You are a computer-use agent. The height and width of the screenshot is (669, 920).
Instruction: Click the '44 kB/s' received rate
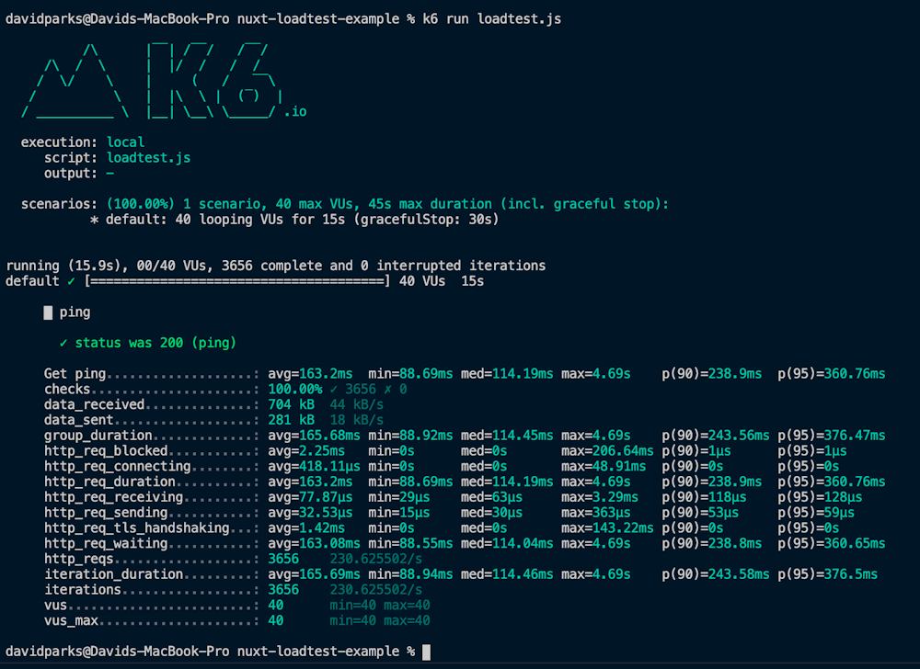[357, 404]
